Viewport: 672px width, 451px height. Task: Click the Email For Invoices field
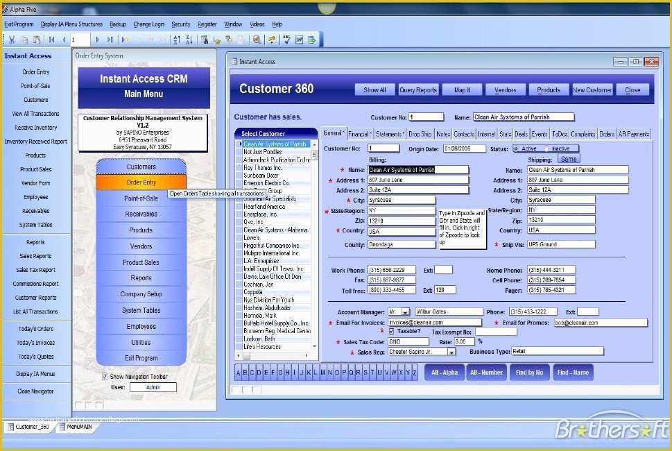click(x=435, y=323)
